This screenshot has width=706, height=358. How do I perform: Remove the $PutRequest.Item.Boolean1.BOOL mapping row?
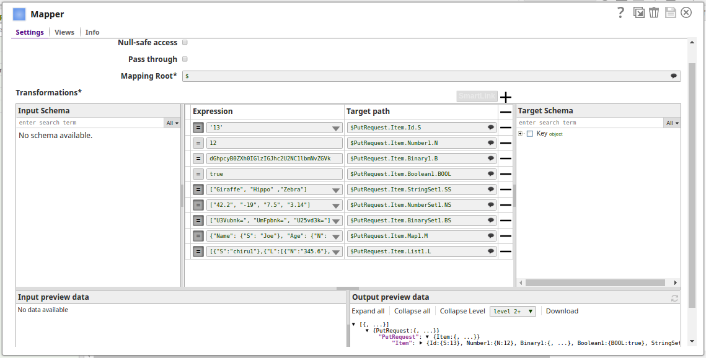pyautogui.click(x=506, y=174)
